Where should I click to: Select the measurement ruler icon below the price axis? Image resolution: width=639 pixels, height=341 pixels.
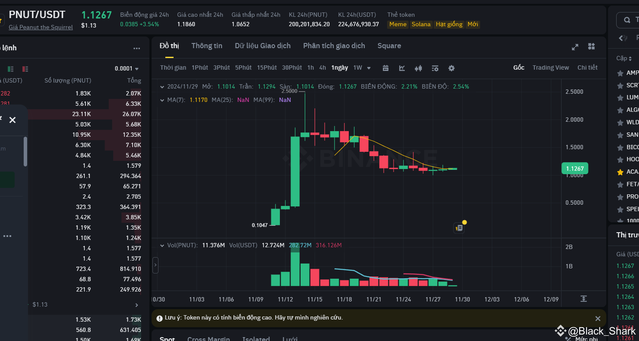(583, 298)
